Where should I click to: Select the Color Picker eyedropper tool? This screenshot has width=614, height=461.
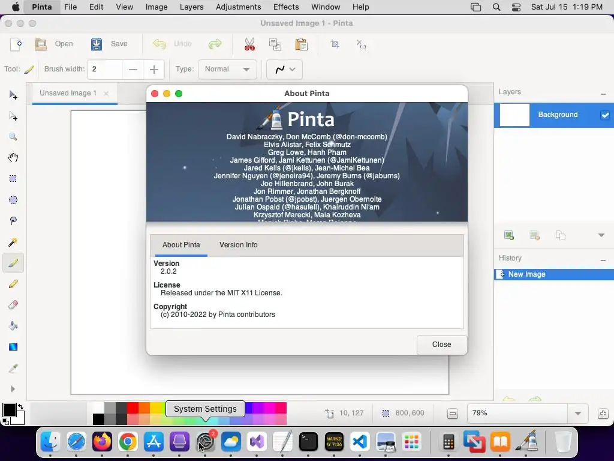pos(13,368)
